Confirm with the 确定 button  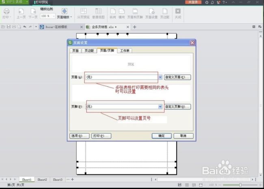point(162,136)
